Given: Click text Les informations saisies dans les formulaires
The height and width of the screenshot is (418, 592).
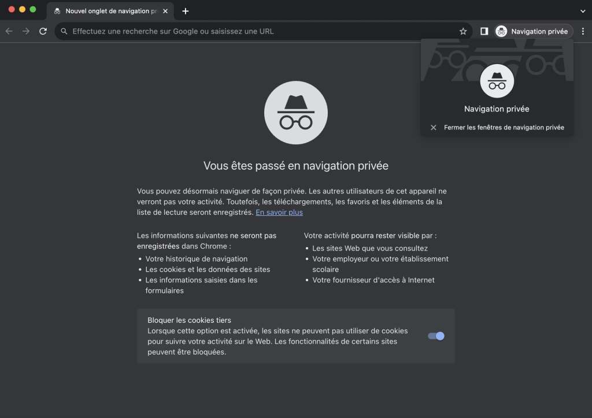Looking at the screenshot, I should click(x=201, y=285).
